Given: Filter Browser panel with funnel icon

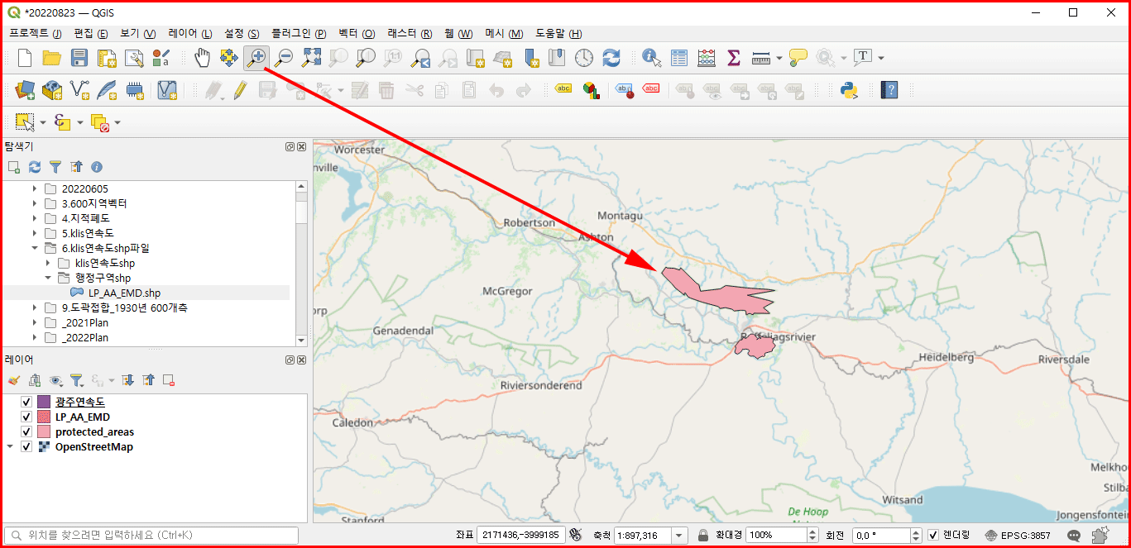Looking at the screenshot, I should click(55, 166).
